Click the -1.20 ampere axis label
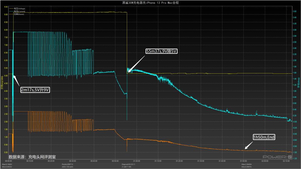 click(x=295, y=158)
